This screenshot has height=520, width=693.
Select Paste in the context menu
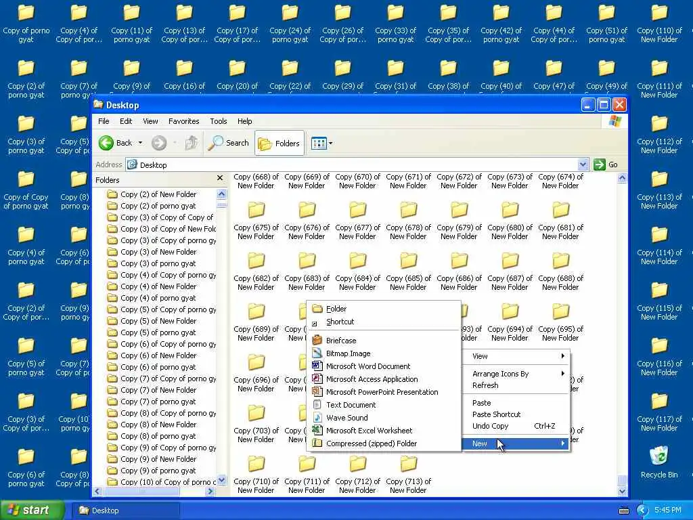pyautogui.click(x=515, y=403)
